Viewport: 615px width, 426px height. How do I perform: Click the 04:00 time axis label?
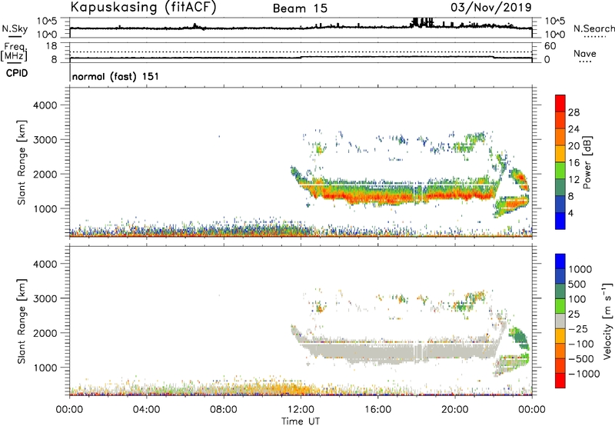point(147,410)
